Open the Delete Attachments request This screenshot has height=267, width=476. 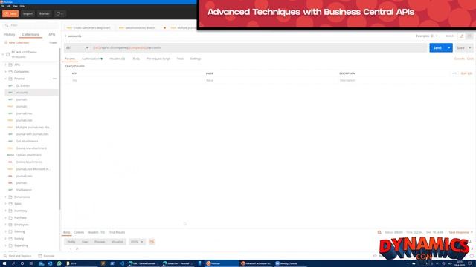pyautogui.click(x=29, y=162)
